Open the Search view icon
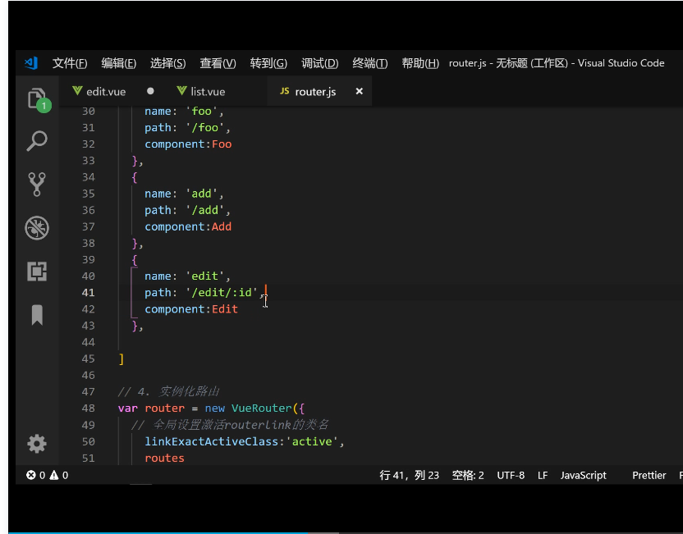This screenshot has width=683, height=534. pyautogui.click(x=37, y=141)
